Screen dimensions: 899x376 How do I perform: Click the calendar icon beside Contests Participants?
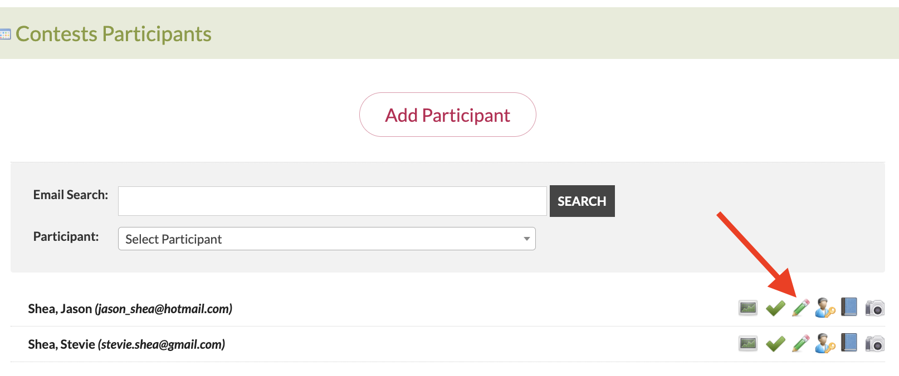(x=6, y=34)
